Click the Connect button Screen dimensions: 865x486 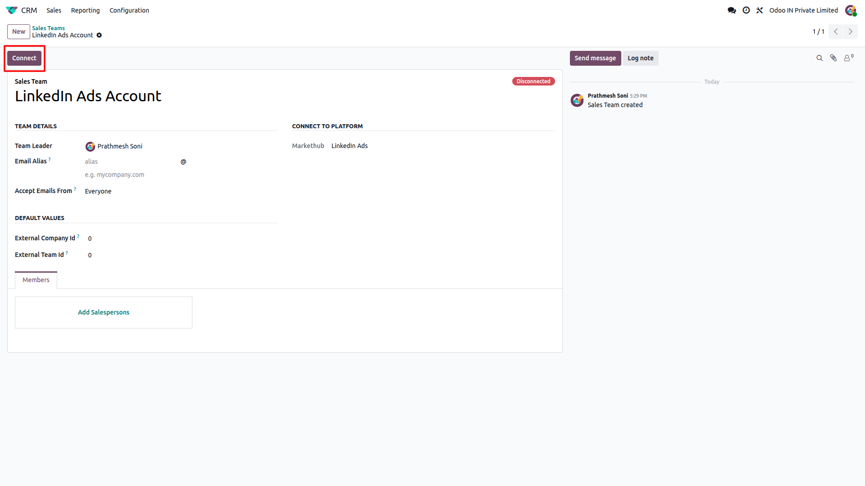(24, 58)
